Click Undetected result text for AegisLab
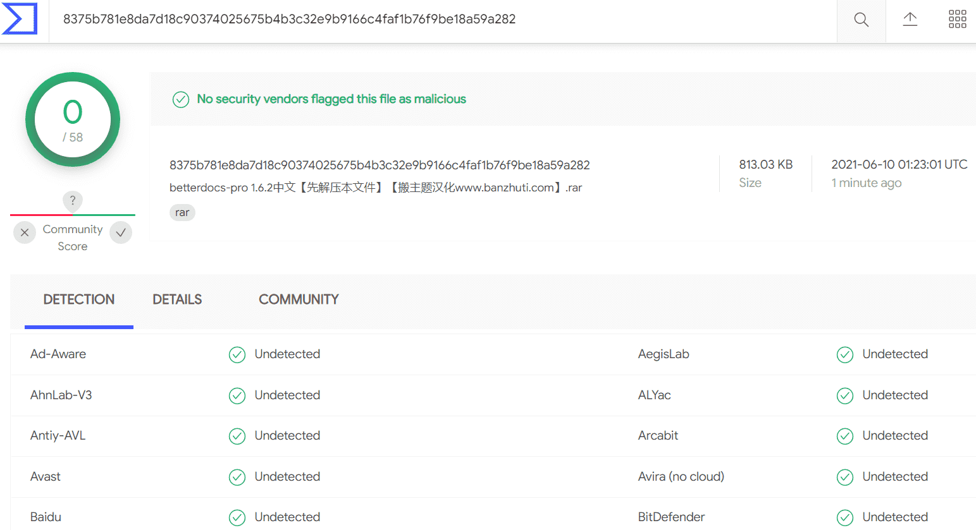 pyautogui.click(x=895, y=354)
